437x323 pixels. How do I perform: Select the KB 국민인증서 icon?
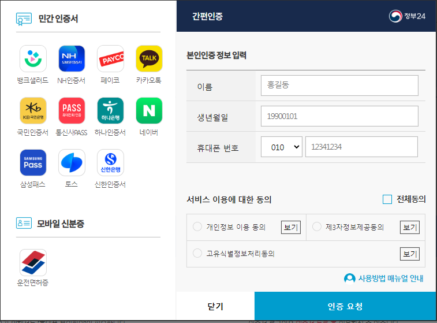coord(33,110)
